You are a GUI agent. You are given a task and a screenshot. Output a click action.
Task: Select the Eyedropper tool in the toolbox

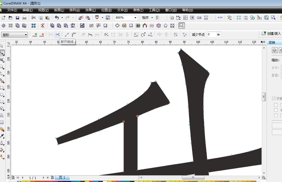pyautogui.click(x=2, y=136)
